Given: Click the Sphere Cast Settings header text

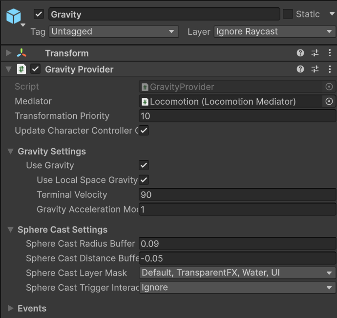Looking at the screenshot, I should click(x=63, y=230).
